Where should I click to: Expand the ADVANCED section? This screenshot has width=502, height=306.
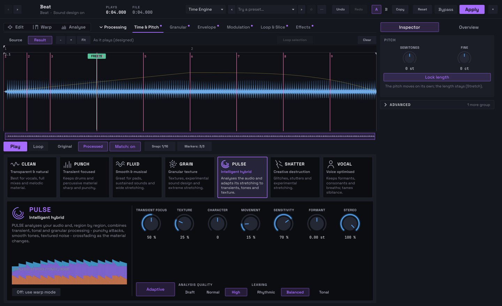[437, 105]
